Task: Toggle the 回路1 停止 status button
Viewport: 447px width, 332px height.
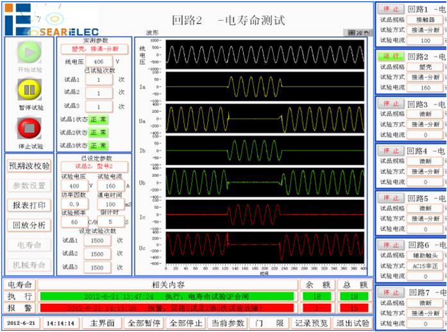Action: click(x=389, y=9)
